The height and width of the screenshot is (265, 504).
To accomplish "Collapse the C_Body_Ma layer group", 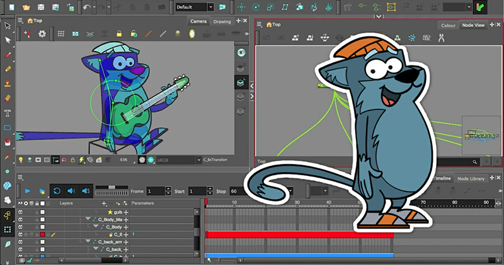I will 88,219.
